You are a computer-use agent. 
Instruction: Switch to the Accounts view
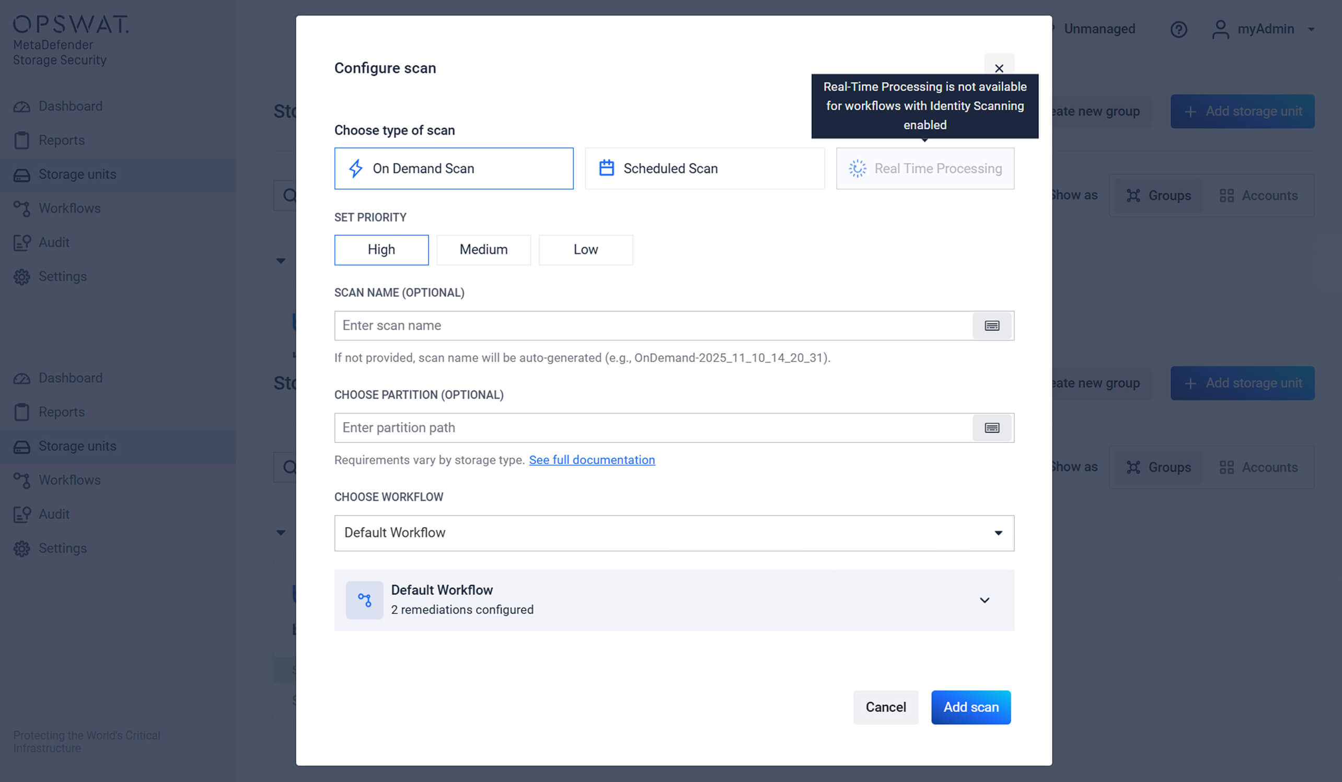(1259, 195)
